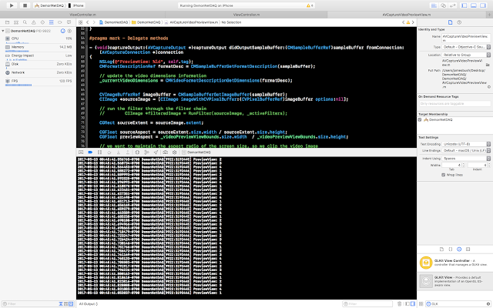493x308 pixels.
Task: Open the related items menu in jump bar
Action: coord(80,22)
